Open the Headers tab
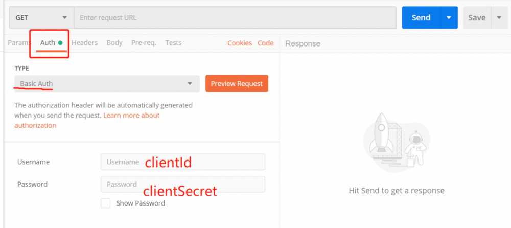Screen dimensions: 511x228 coord(84,43)
